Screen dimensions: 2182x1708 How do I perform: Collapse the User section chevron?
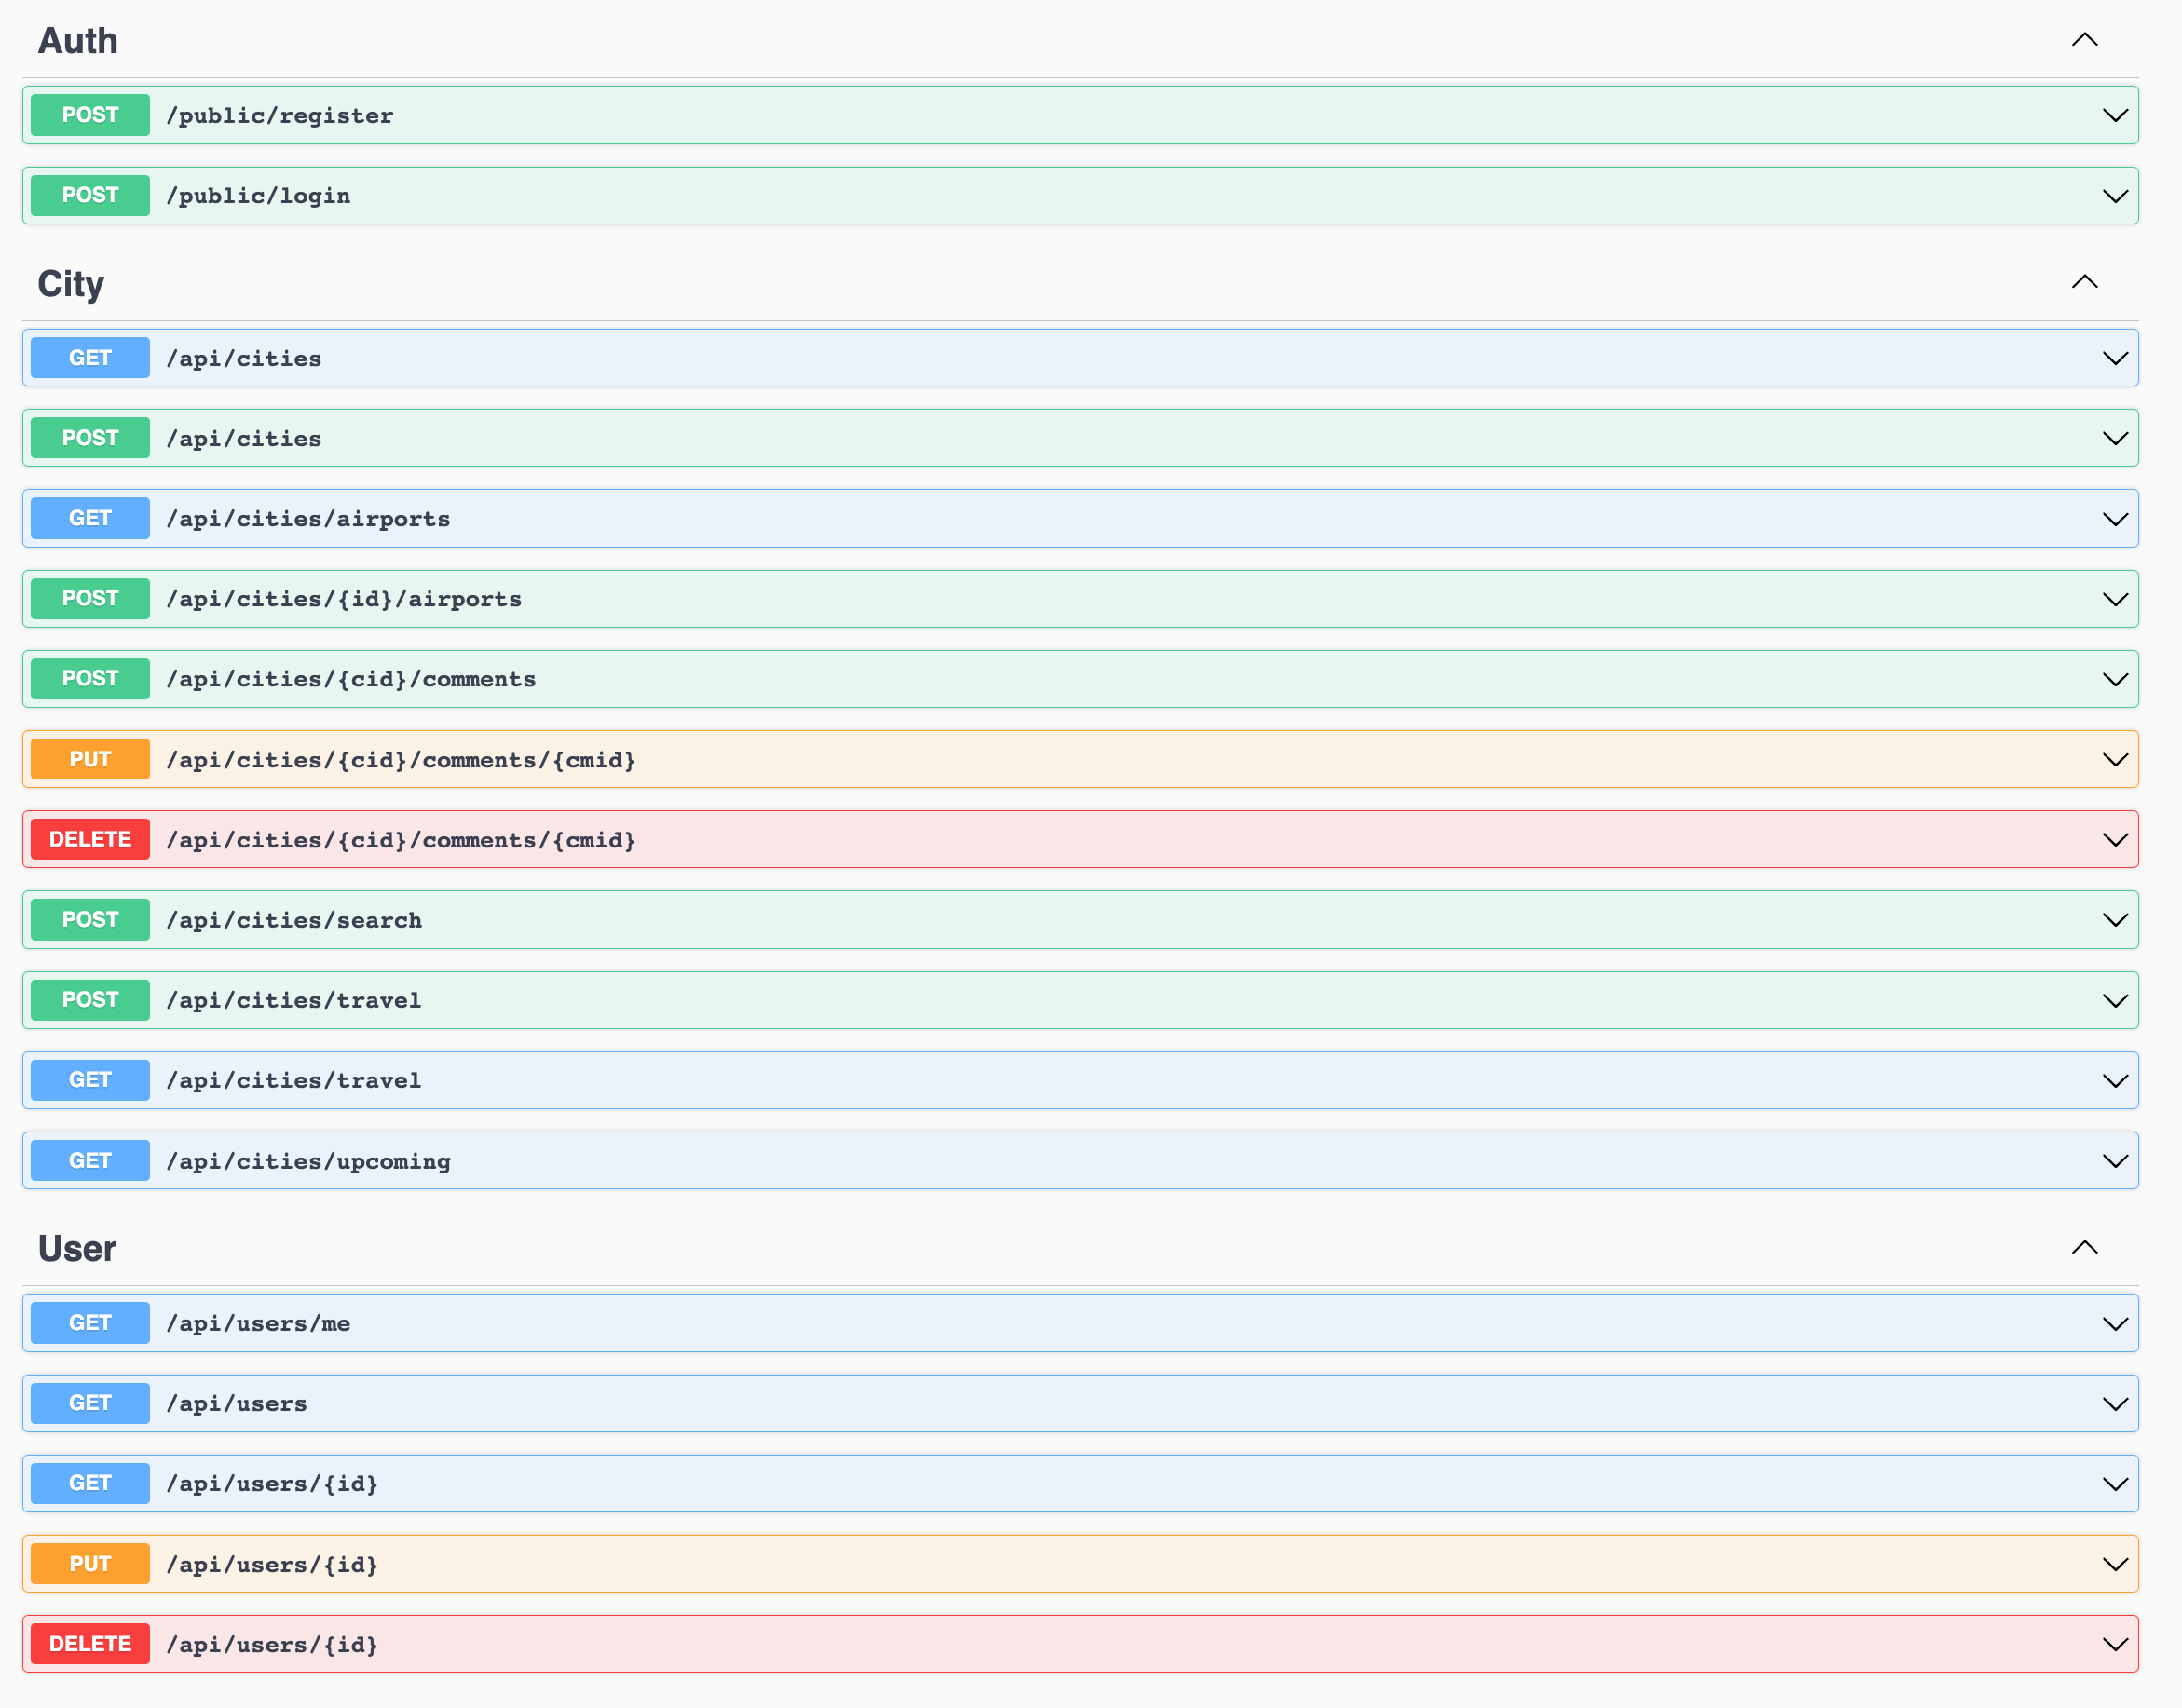[x=2084, y=1247]
